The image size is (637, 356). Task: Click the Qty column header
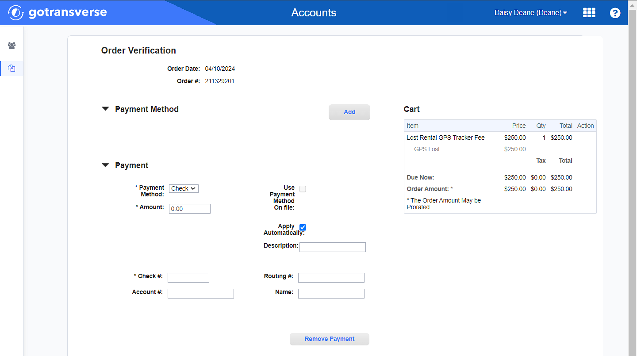[x=541, y=126]
